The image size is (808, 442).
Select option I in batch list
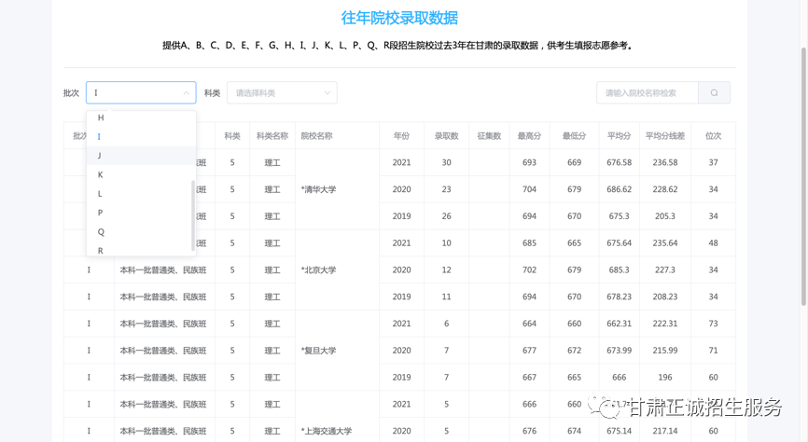pyautogui.click(x=100, y=137)
